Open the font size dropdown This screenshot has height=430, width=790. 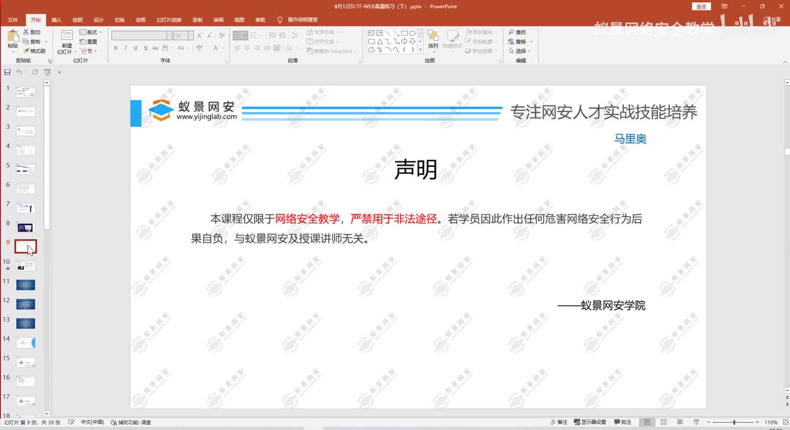point(189,36)
